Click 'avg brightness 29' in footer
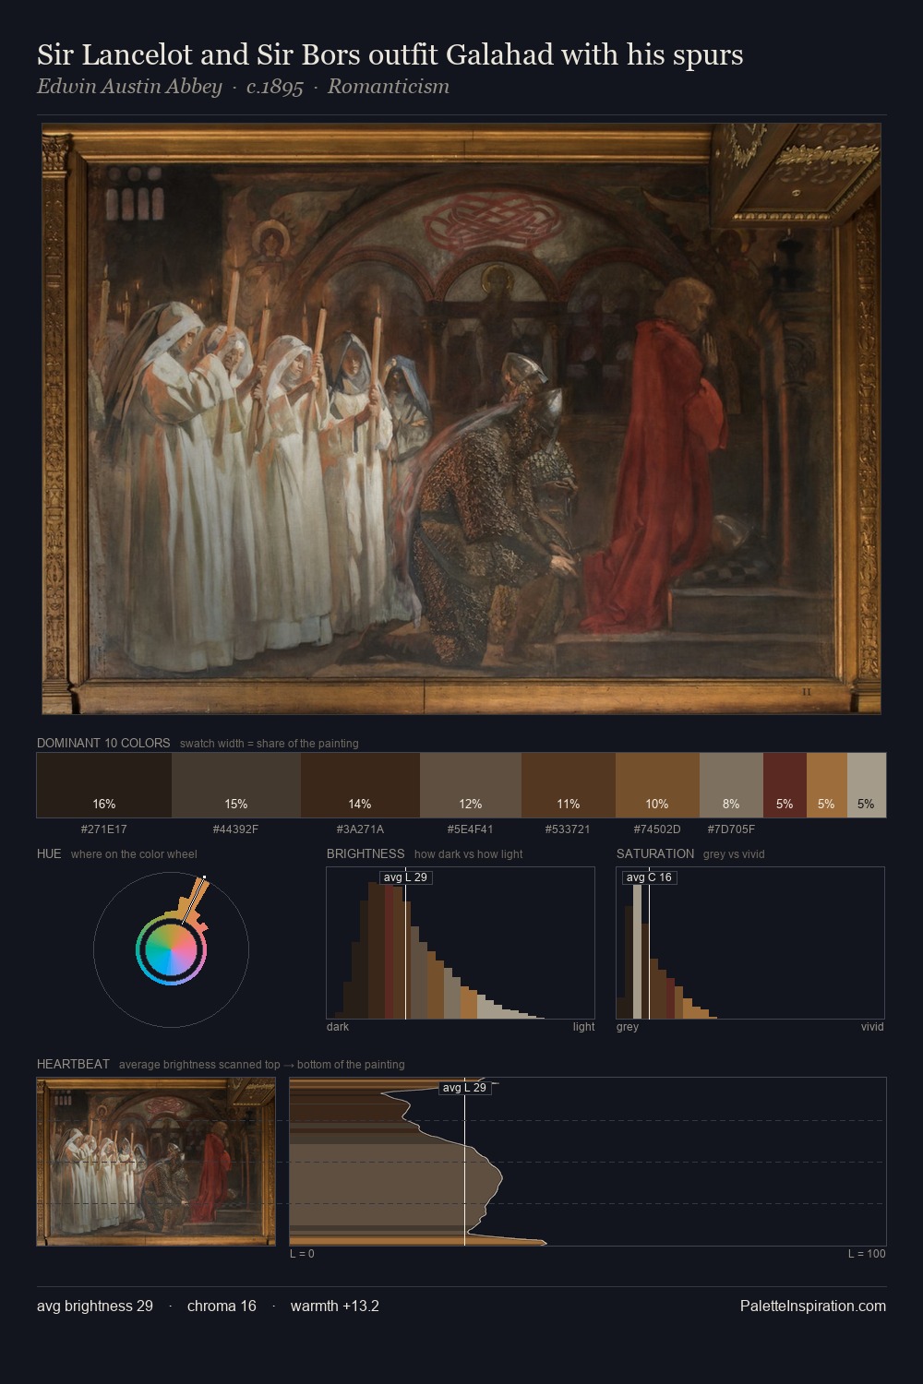The height and width of the screenshot is (1384, 923). tap(95, 1306)
